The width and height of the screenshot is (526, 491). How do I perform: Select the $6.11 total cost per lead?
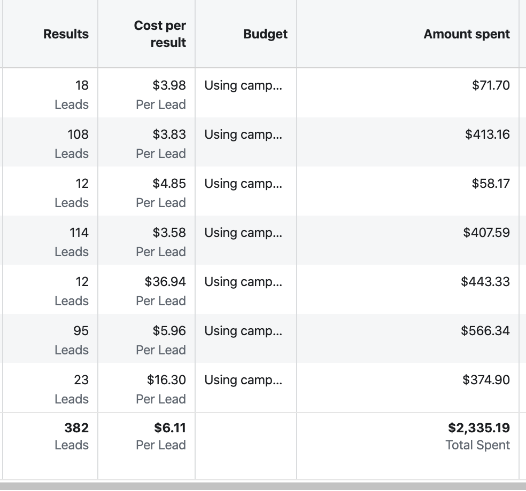point(169,428)
